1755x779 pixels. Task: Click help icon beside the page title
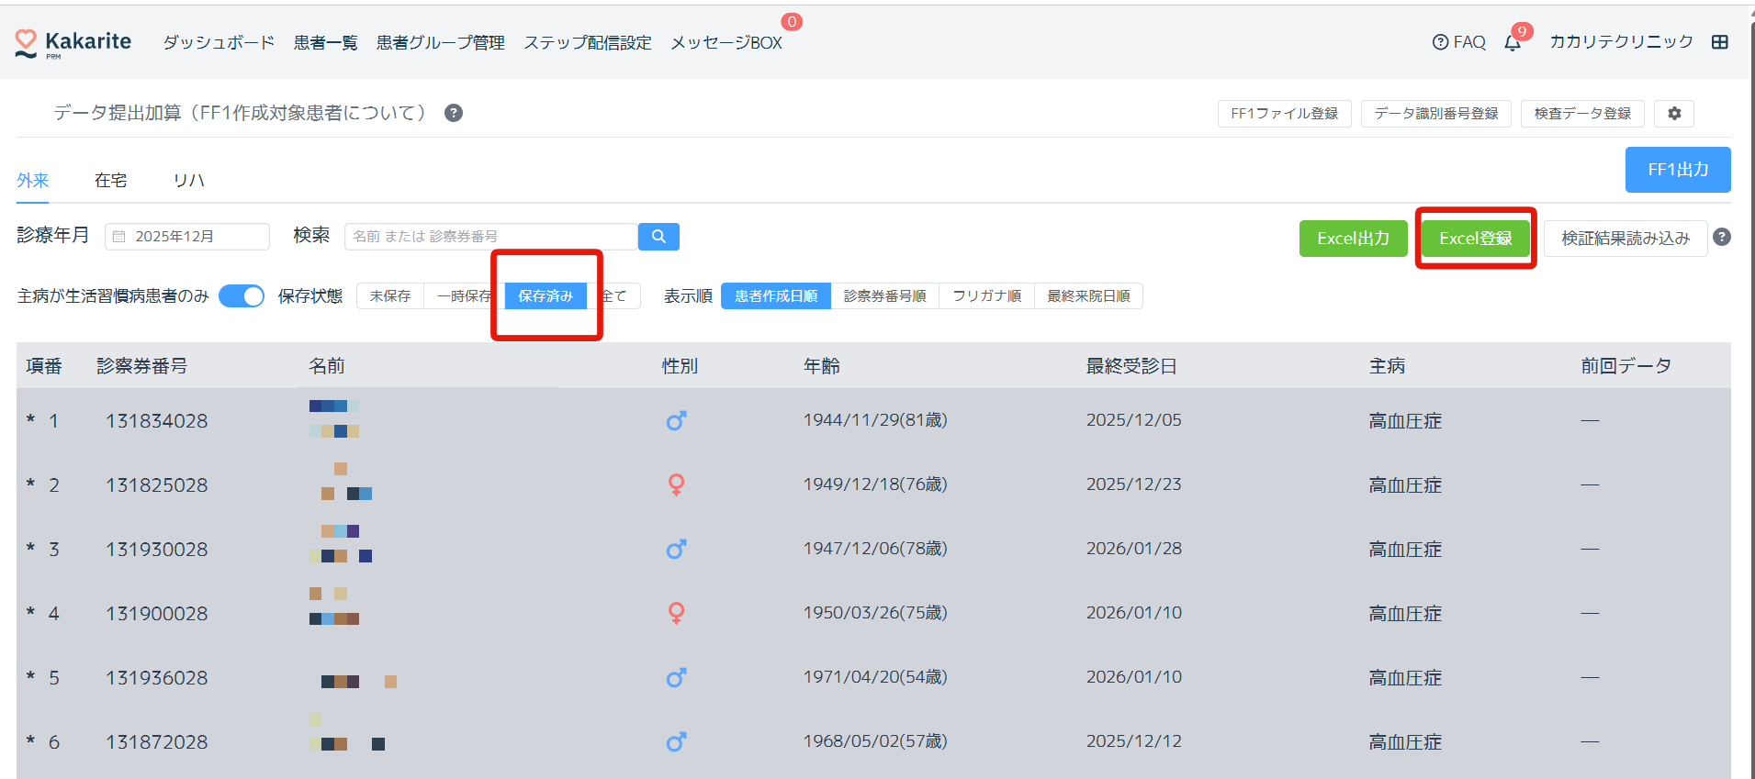[454, 113]
